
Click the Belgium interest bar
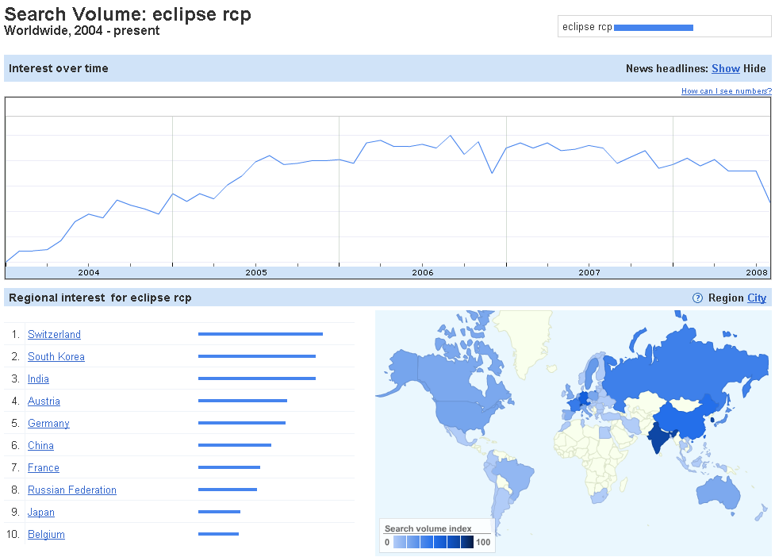tap(218, 534)
